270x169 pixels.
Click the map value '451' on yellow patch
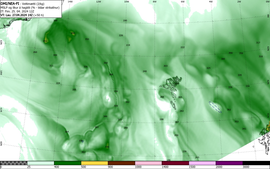point(45,41)
